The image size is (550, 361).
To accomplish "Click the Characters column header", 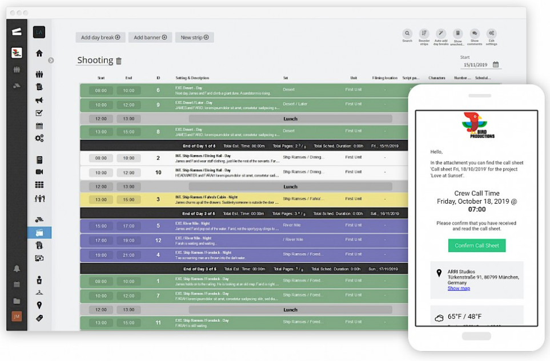I will click(437, 78).
